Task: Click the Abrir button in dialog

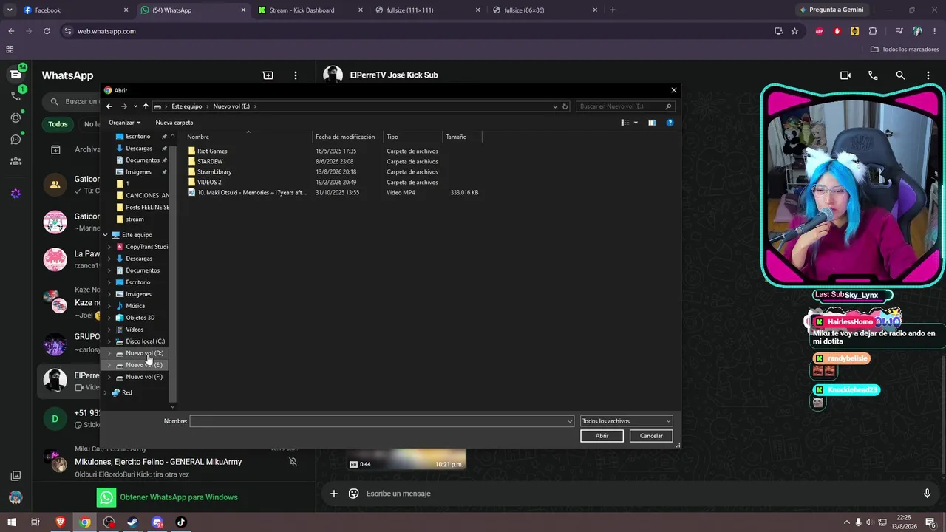Action: click(602, 436)
